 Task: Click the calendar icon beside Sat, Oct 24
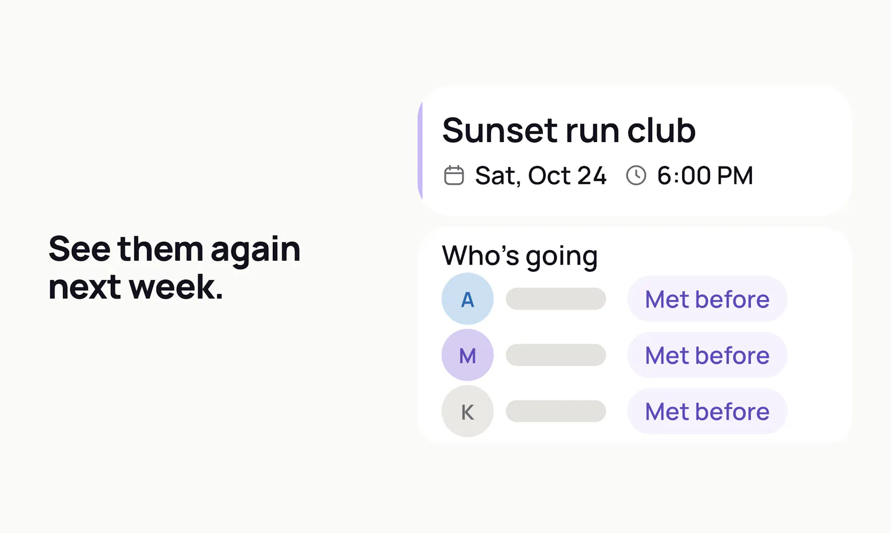tap(454, 175)
